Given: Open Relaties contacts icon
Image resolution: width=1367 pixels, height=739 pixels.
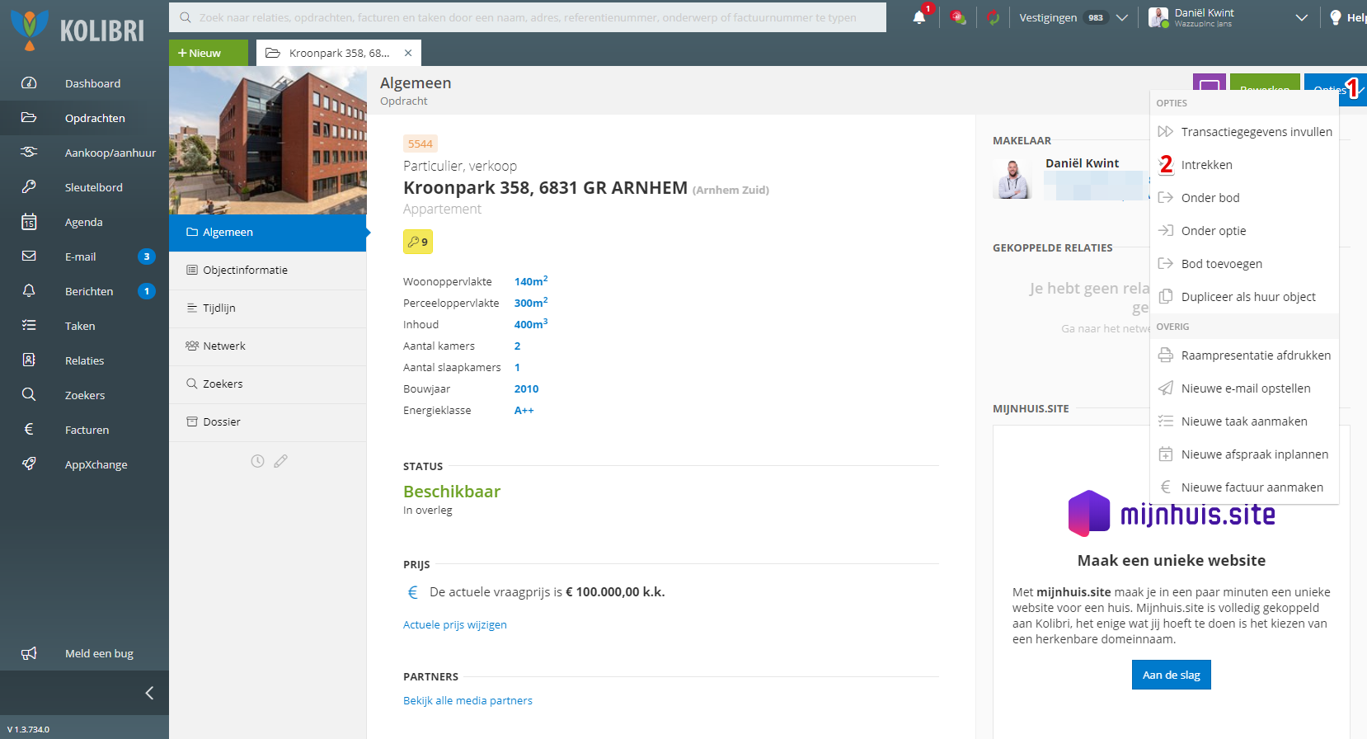Looking at the screenshot, I should (29, 360).
